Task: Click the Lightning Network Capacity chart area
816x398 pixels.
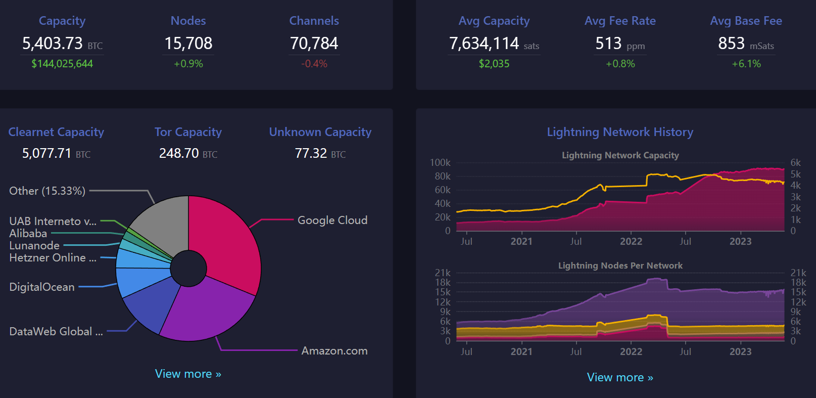Action: click(x=620, y=202)
